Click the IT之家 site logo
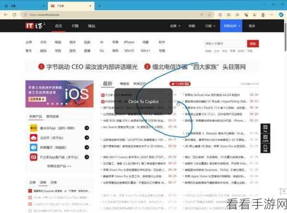Screen dimensions: 287x213 click(x=35, y=26)
